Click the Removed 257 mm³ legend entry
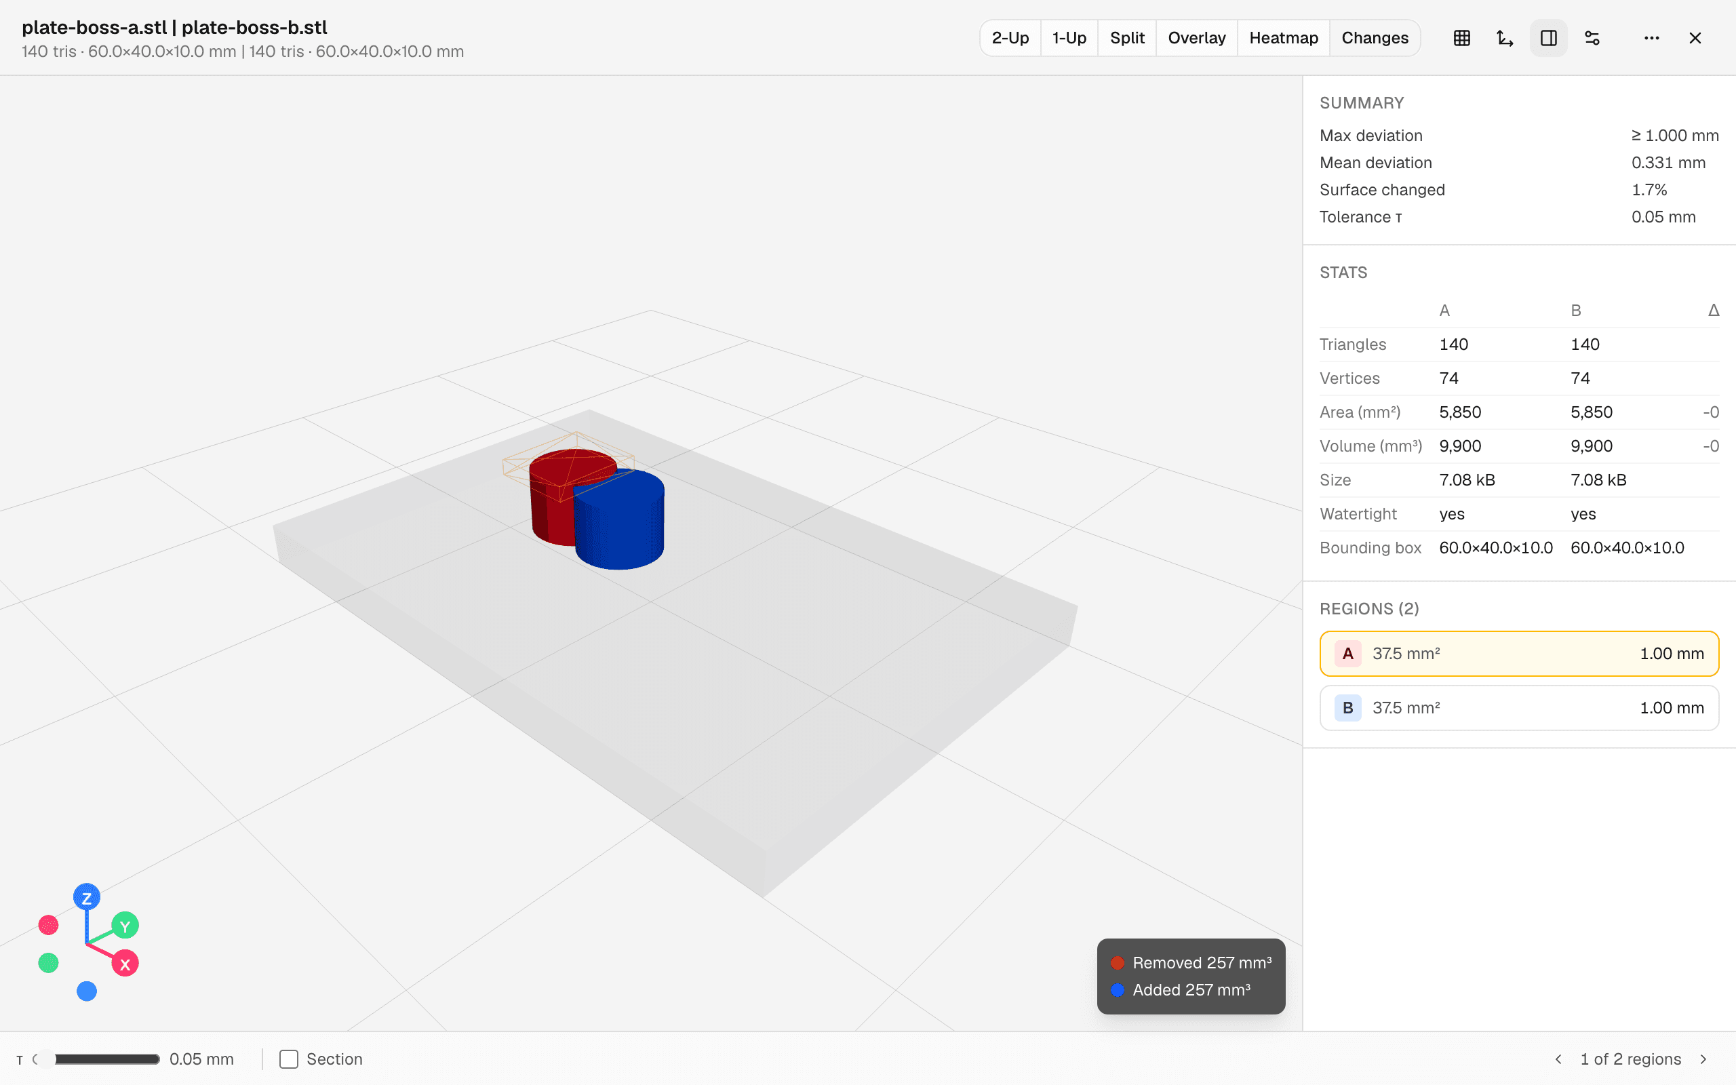Image resolution: width=1736 pixels, height=1085 pixels. click(x=1191, y=963)
